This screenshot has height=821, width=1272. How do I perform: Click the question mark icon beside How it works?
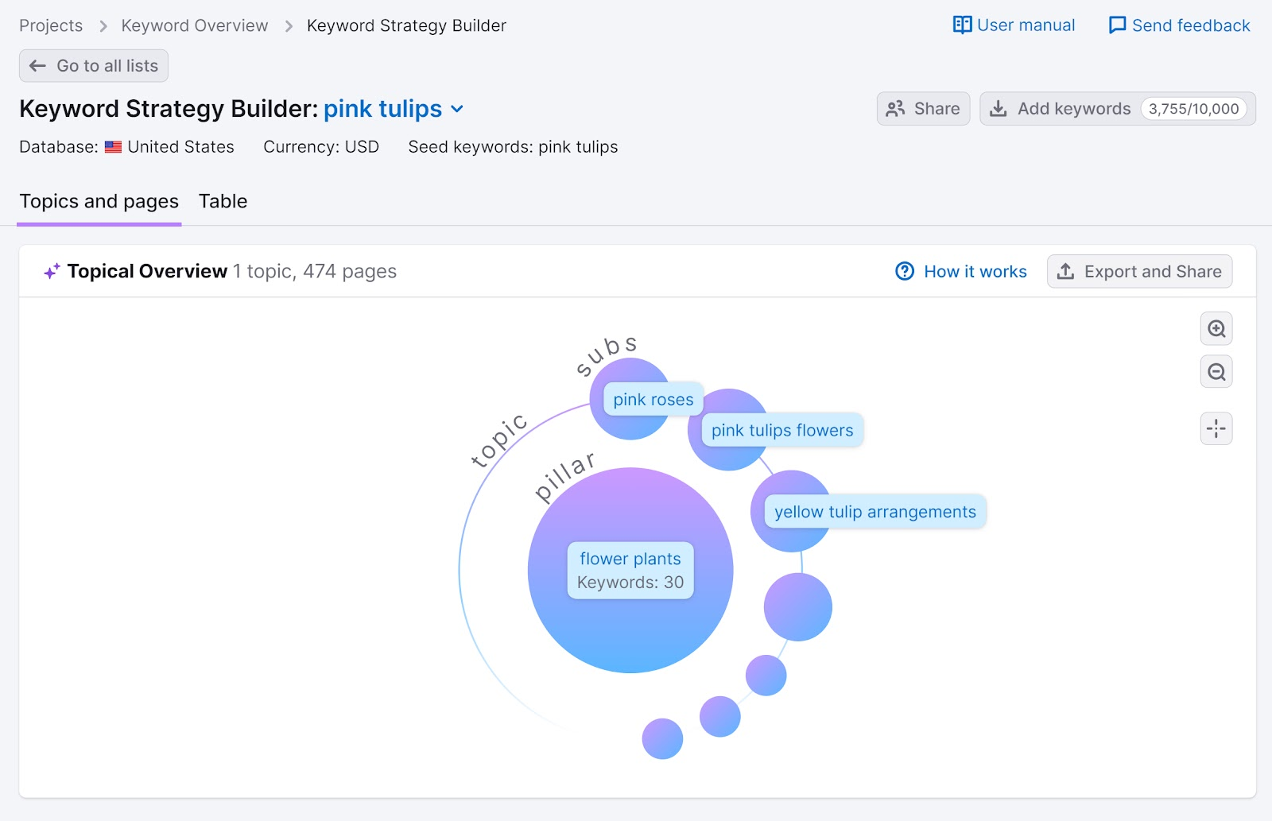click(x=905, y=271)
